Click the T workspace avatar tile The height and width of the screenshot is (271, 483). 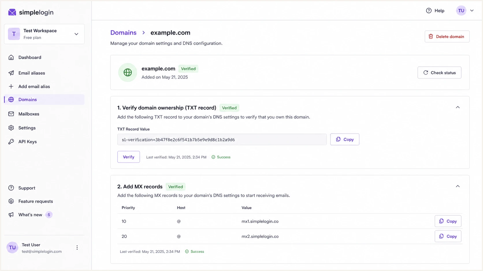click(14, 34)
